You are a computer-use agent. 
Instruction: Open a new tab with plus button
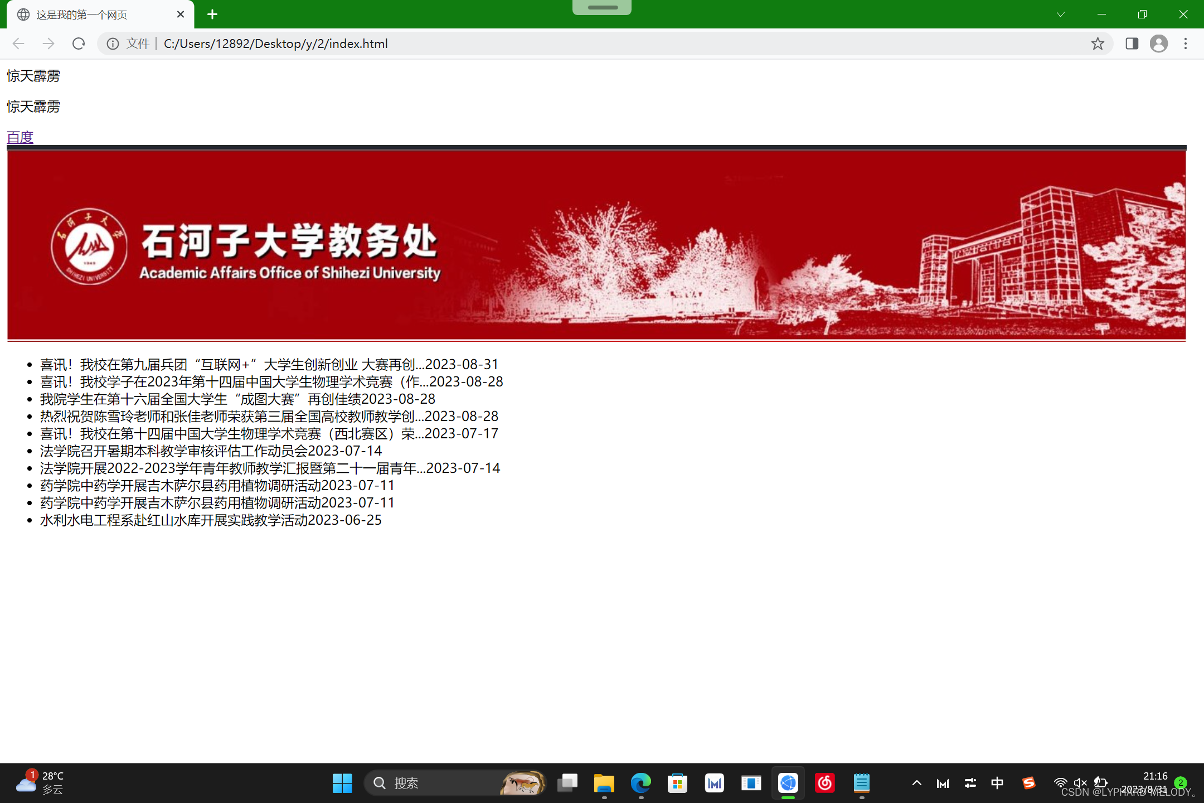pyautogui.click(x=212, y=14)
